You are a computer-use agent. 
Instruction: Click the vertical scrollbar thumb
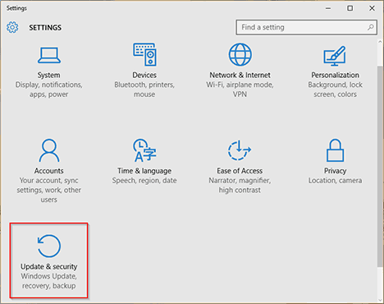(380, 166)
